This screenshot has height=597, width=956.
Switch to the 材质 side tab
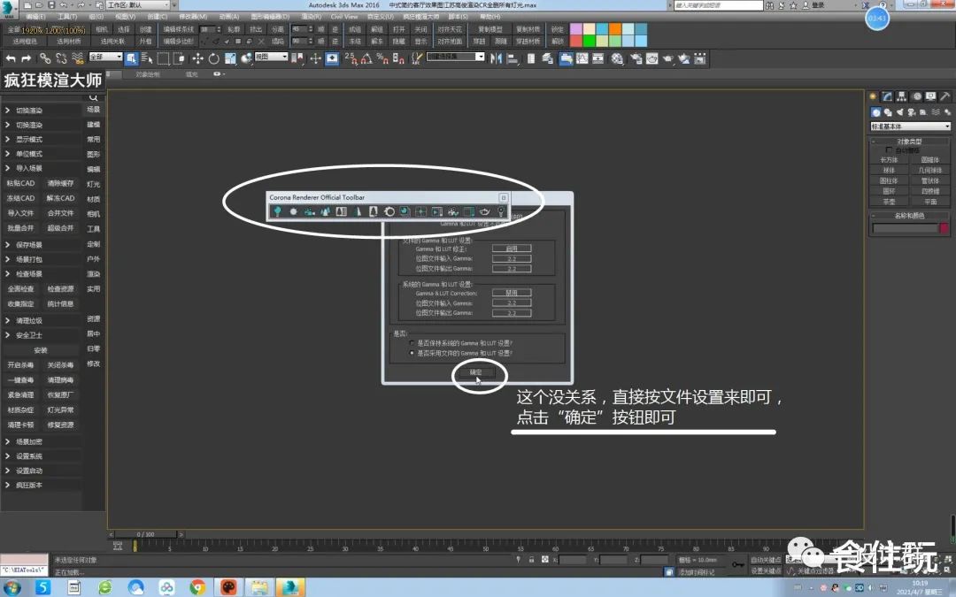coord(93,199)
